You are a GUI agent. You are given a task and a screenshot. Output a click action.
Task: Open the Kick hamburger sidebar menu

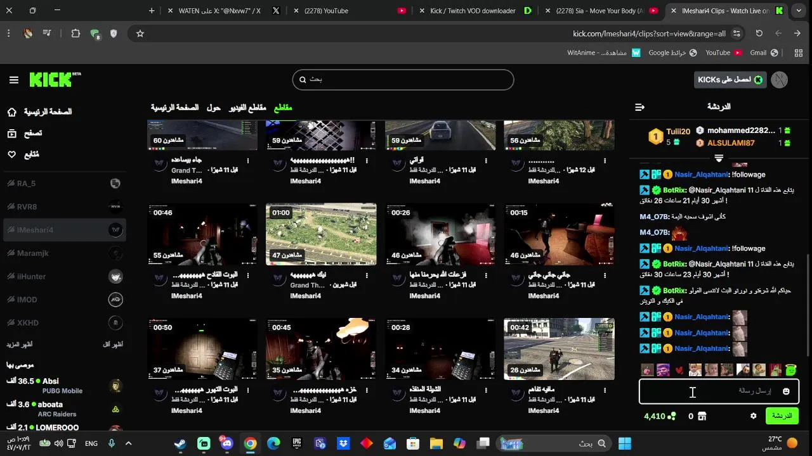pos(14,80)
